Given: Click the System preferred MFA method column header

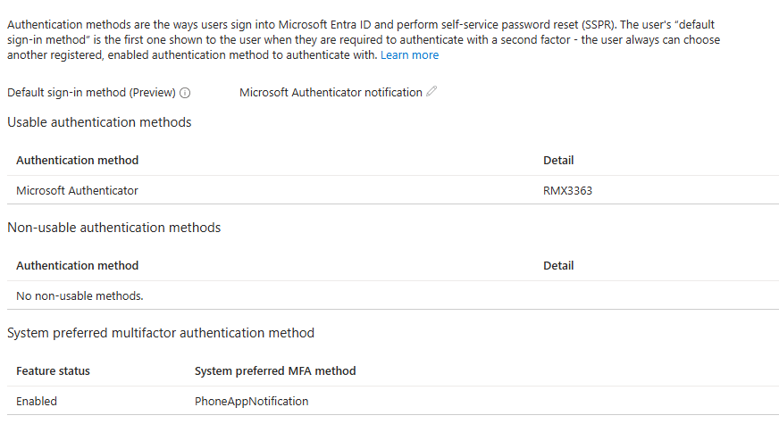Looking at the screenshot, I should (x=275, y=370).
